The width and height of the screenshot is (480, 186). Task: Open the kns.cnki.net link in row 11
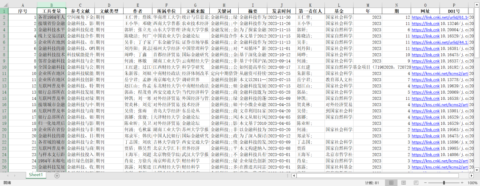tap(440, 73)
